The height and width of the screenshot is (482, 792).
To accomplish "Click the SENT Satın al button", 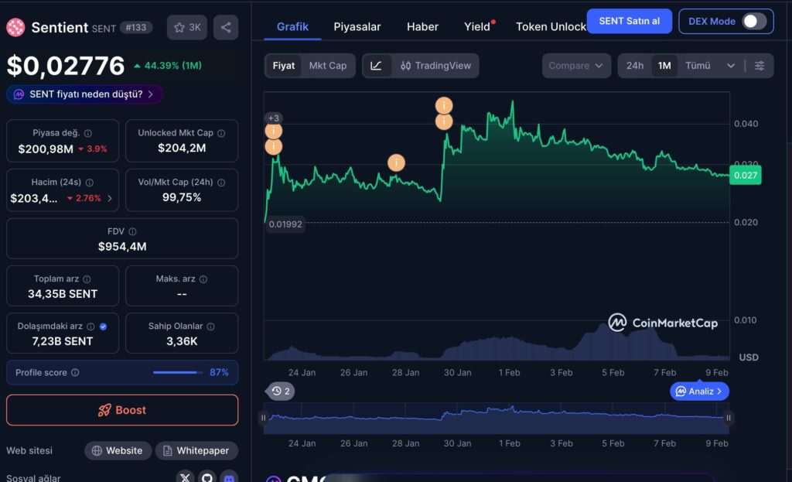I will coord(629,21).
